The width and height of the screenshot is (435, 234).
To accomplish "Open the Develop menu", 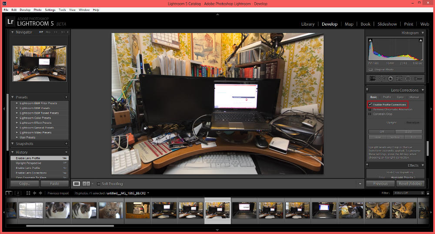I will (x=25, y=10).
